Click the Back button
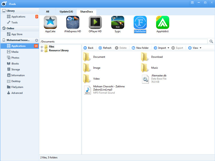Image resolution: width=215 pixels, height=161 pixels. 88,48
